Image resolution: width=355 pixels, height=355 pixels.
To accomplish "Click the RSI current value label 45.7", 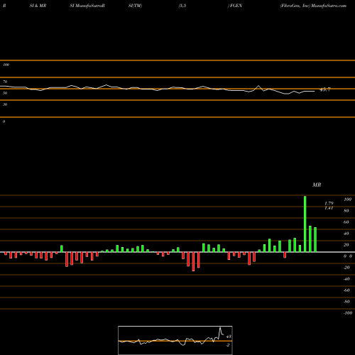I will 324,89.
